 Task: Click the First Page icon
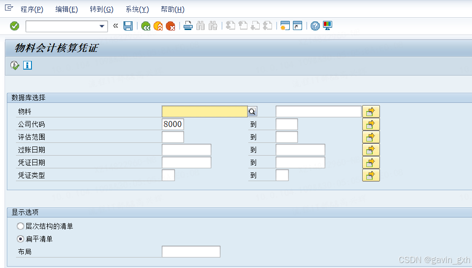(x=231, y=26)
